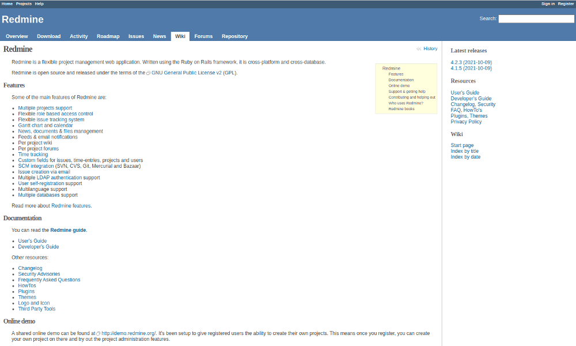Open the GNU General Public License v2 link
Viewport: 576px width, 346px height.
pyautogui.click(x=186, y=73)
